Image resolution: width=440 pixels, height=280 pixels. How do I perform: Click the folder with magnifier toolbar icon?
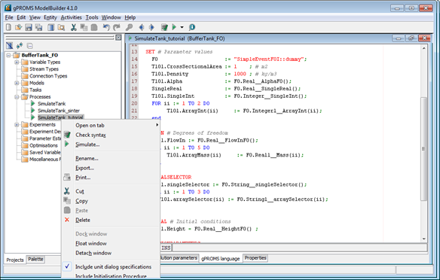pos(61,27)
